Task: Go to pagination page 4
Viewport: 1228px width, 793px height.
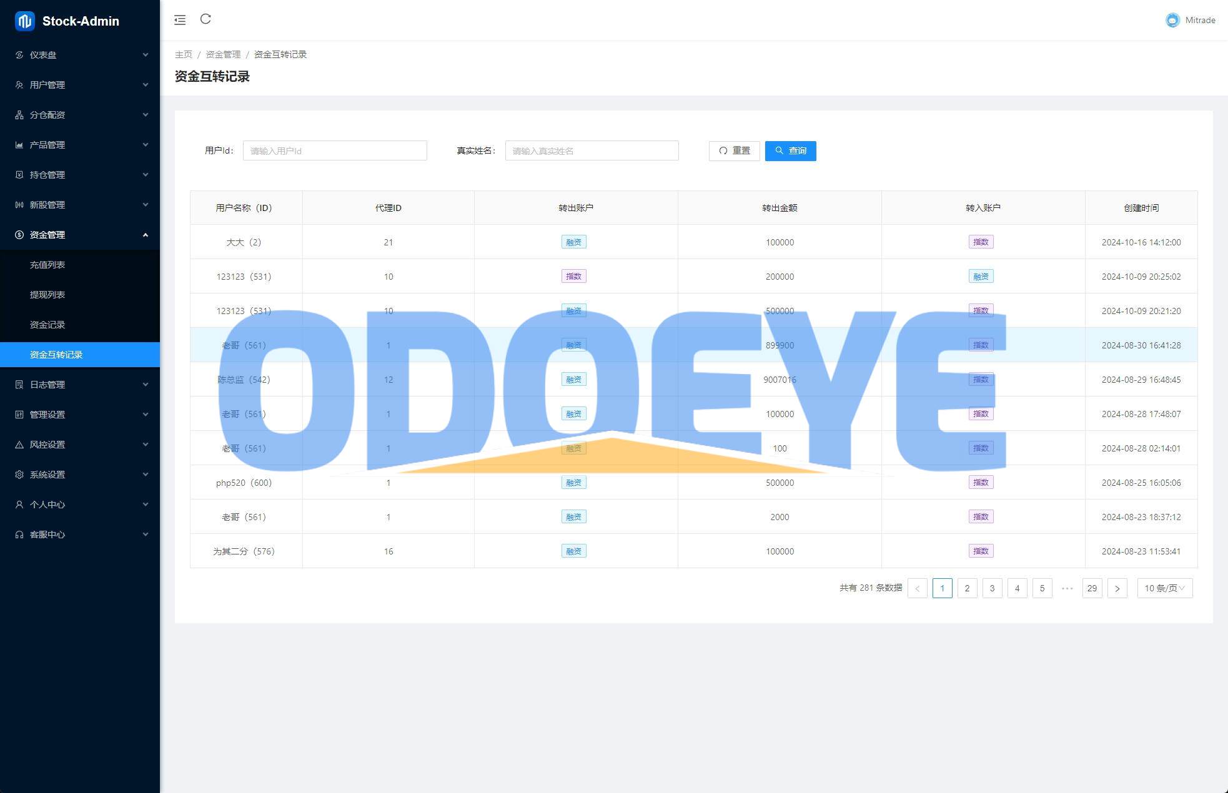Action: point(1018,588)
